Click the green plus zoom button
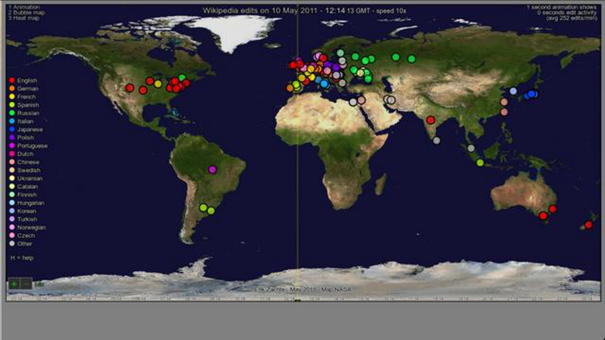 pos(14,284)
